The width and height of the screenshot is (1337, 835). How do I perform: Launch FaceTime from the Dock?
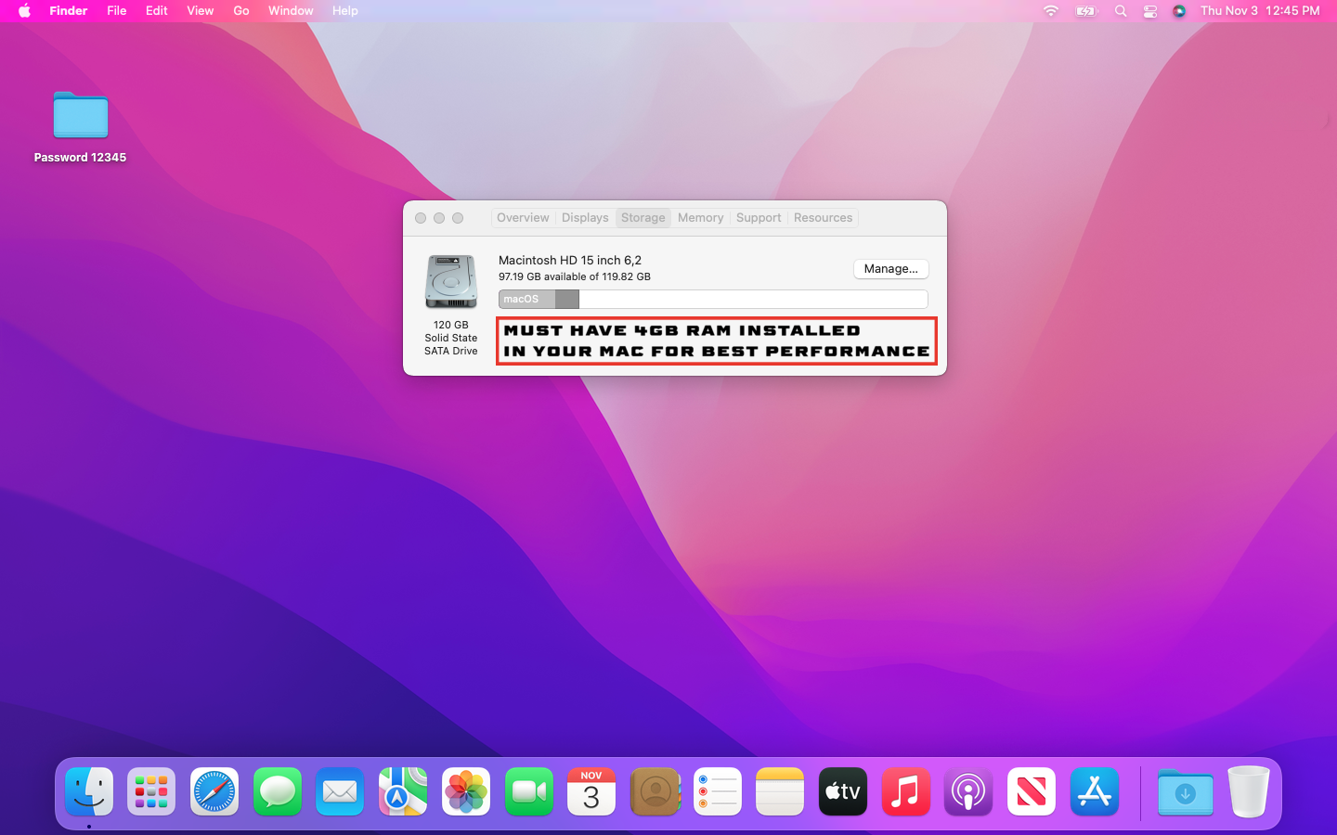click(x=529, y=791)
